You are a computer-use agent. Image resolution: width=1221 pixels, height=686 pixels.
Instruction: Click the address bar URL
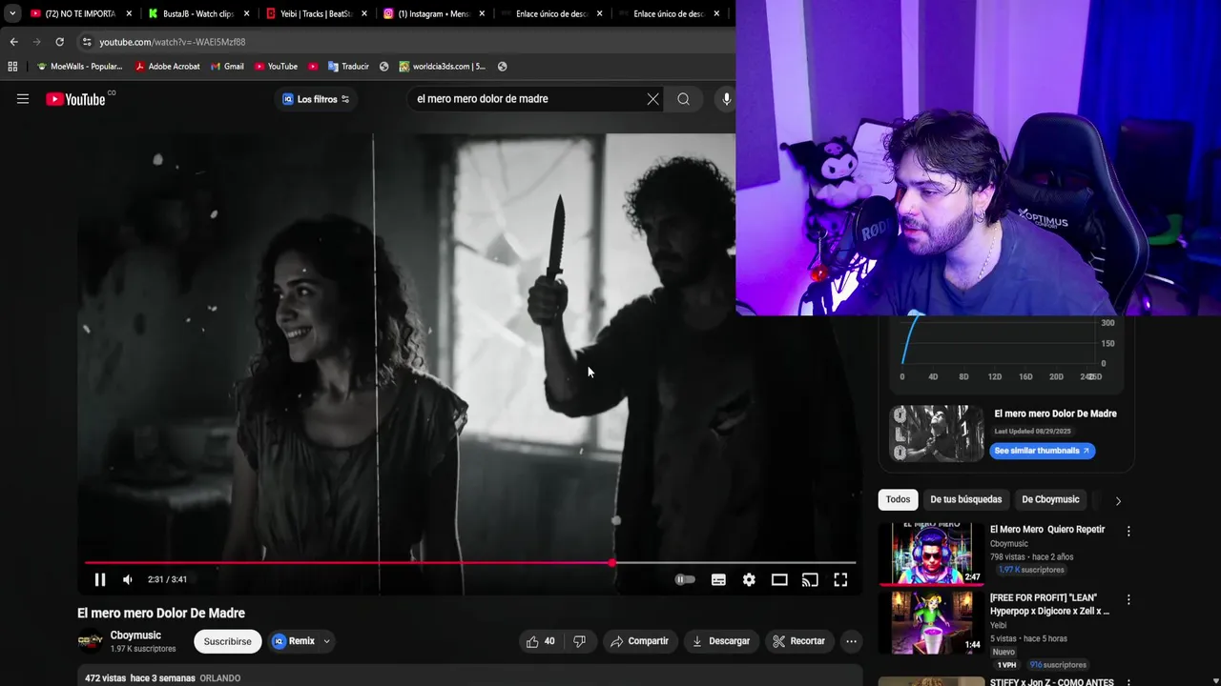pos(173,42)
